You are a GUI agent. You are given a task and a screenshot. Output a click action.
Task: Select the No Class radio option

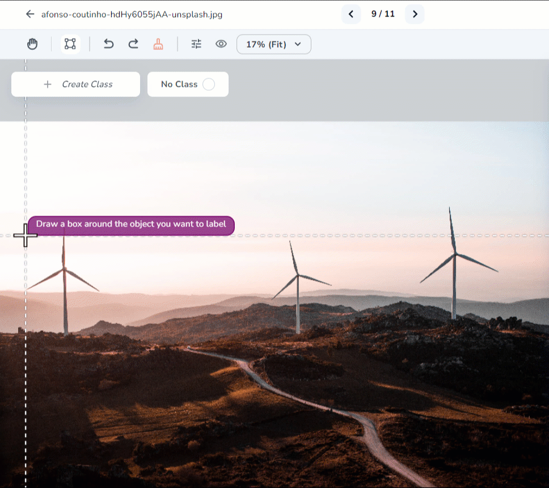[x=209, y=84]
